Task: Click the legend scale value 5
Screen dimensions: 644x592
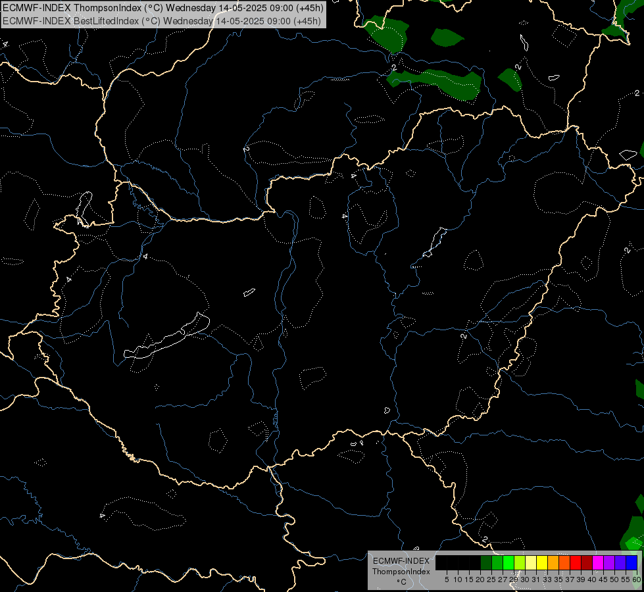Action: click(447, 580)
